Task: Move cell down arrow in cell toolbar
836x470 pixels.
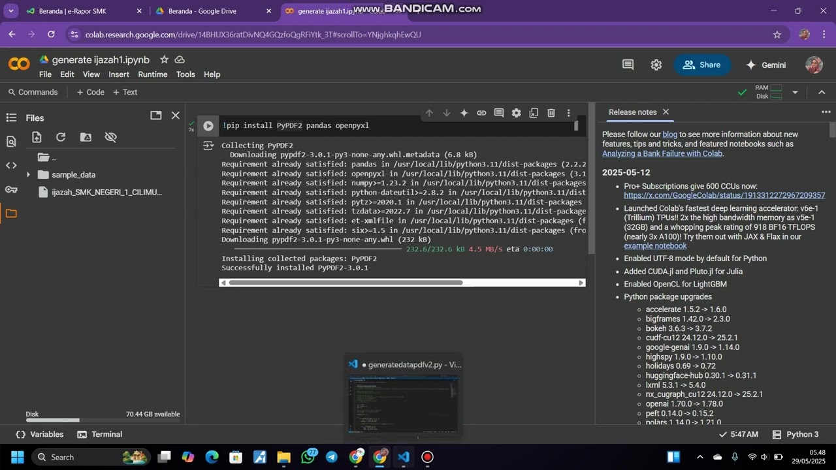Action: [447, 113]
